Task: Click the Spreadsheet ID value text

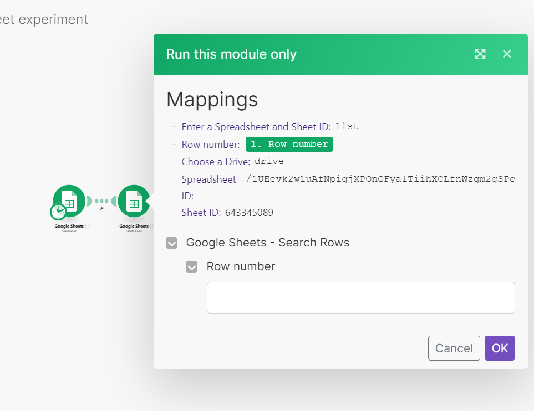Action: 381,179
